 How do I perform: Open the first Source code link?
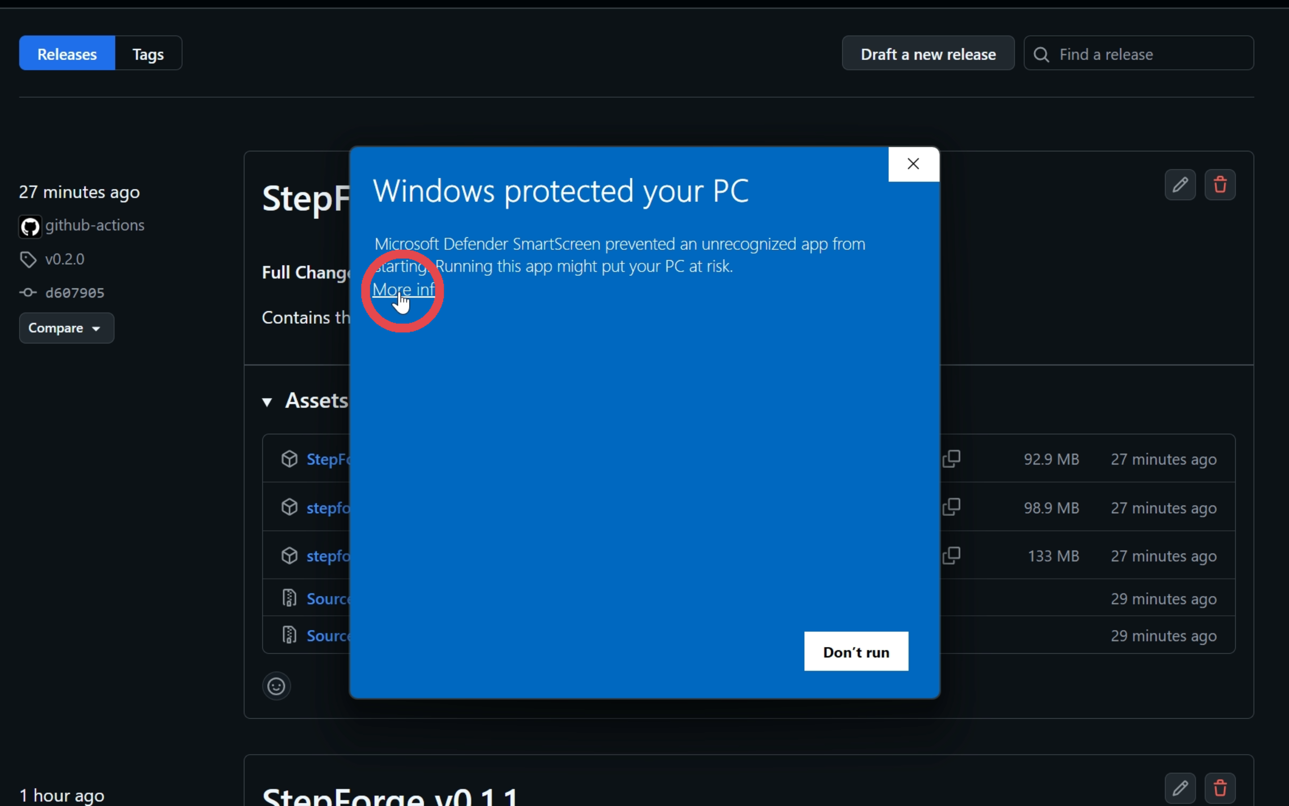[x=328, y=599]
